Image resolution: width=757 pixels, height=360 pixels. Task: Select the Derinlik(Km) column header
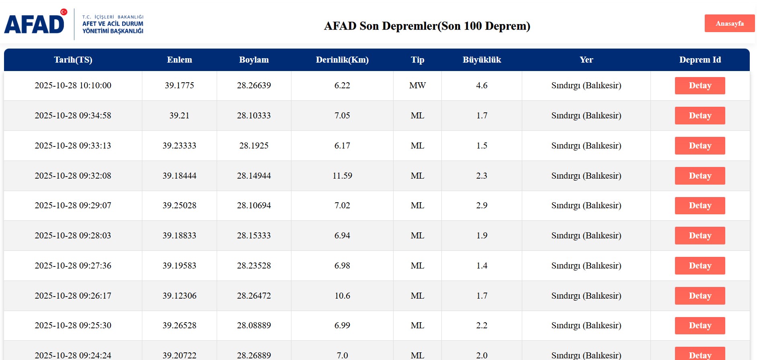pos(342,60)
